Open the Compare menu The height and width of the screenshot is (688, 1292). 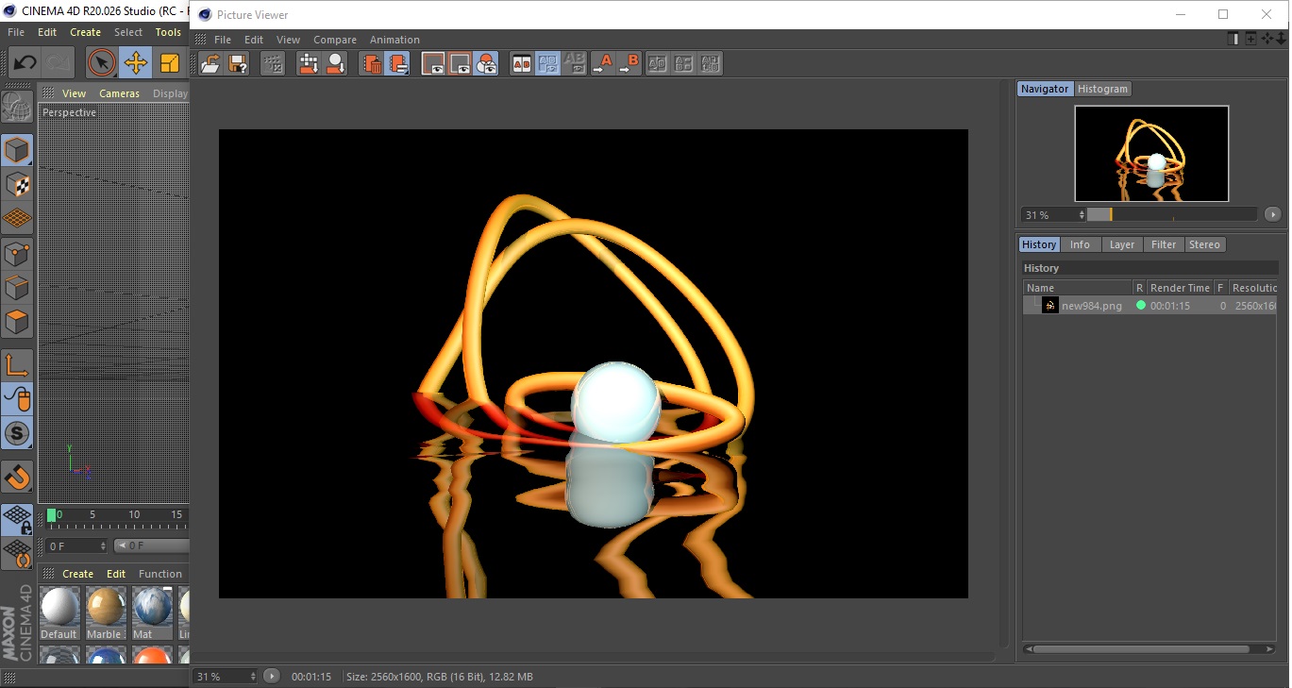[335, 40]
